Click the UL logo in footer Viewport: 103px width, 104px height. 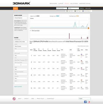(x=14, y=99)
